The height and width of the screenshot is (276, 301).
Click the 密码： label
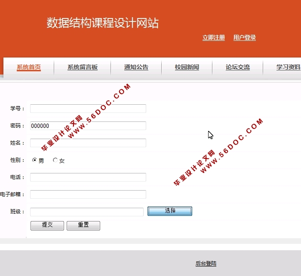(x=18, y=125)
